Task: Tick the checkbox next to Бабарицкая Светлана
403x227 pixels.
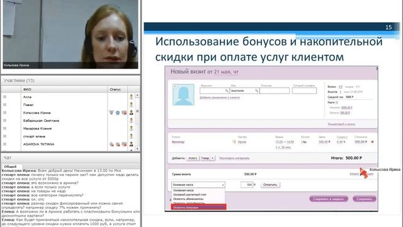Action: click(x=4, y=120)
